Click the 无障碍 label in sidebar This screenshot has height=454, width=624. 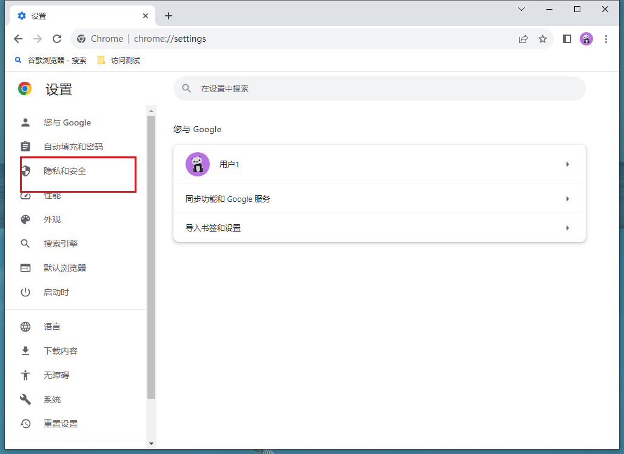tap(56, 375)
